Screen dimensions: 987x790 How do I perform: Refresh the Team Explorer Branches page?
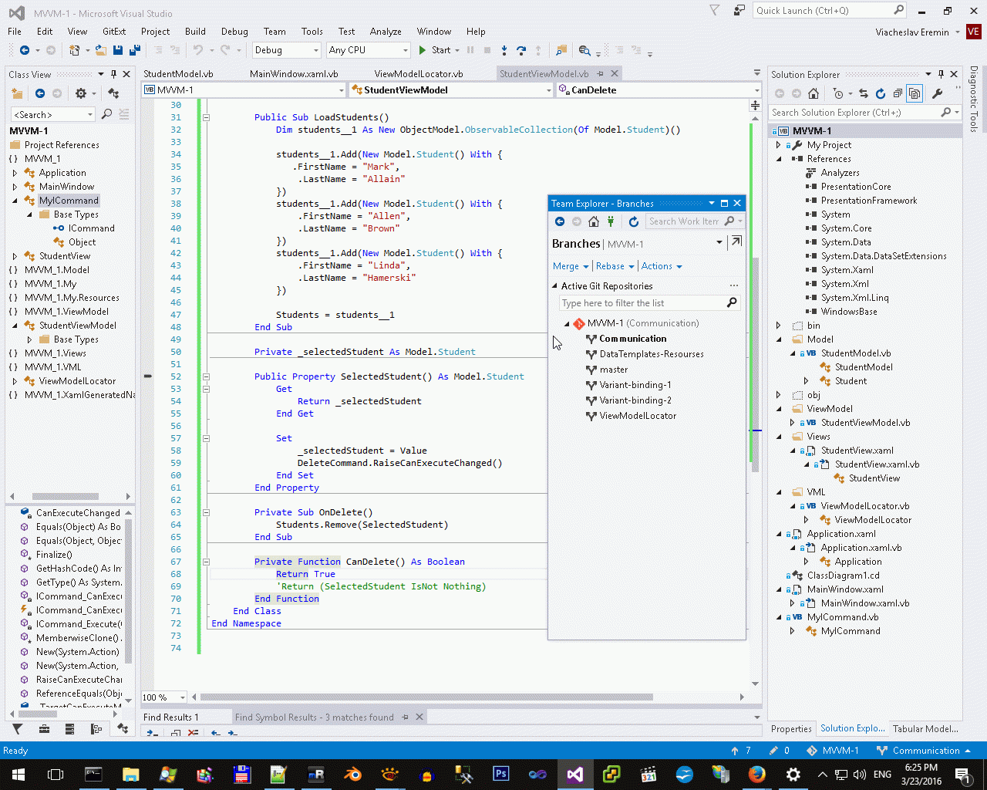pos(633,222)
